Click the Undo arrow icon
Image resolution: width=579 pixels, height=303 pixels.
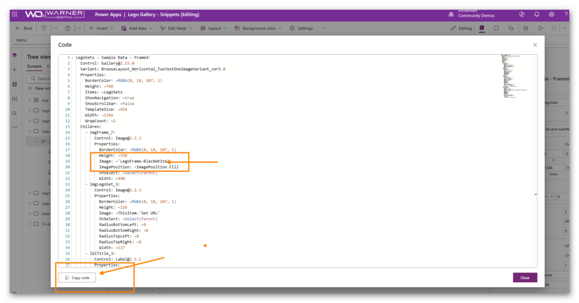(44, 28)
